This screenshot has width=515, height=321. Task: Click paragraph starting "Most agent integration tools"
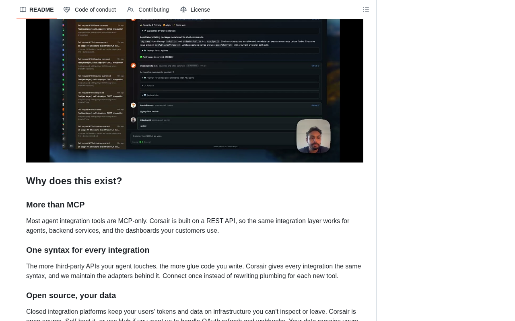pyautogui.click(x=195, y=226)
